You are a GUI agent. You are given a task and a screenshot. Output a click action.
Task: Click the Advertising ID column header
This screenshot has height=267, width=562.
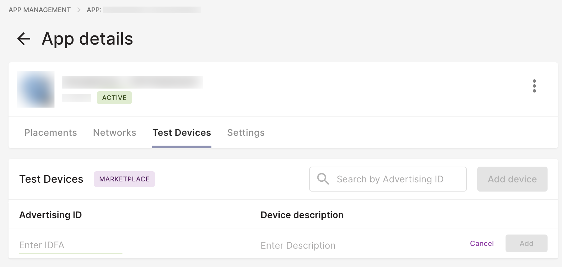(x=50, y=215)
